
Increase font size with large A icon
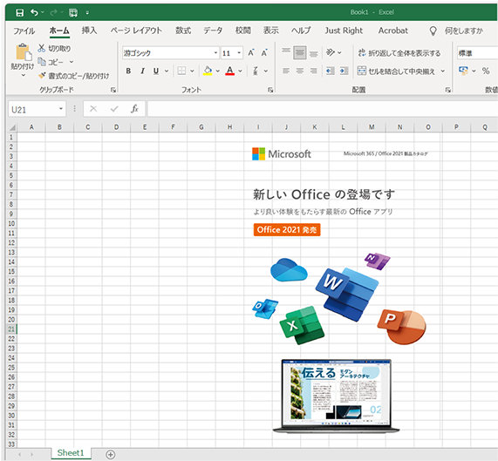click(x=251, y=52)
